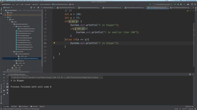This screenshot has height=110, width=197.
Task: Open the Event Log in status bar
Action: coord(190,107)
